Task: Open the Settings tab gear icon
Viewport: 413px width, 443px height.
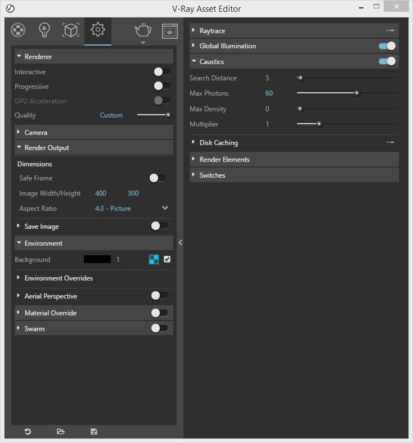Action: point(98,30)
